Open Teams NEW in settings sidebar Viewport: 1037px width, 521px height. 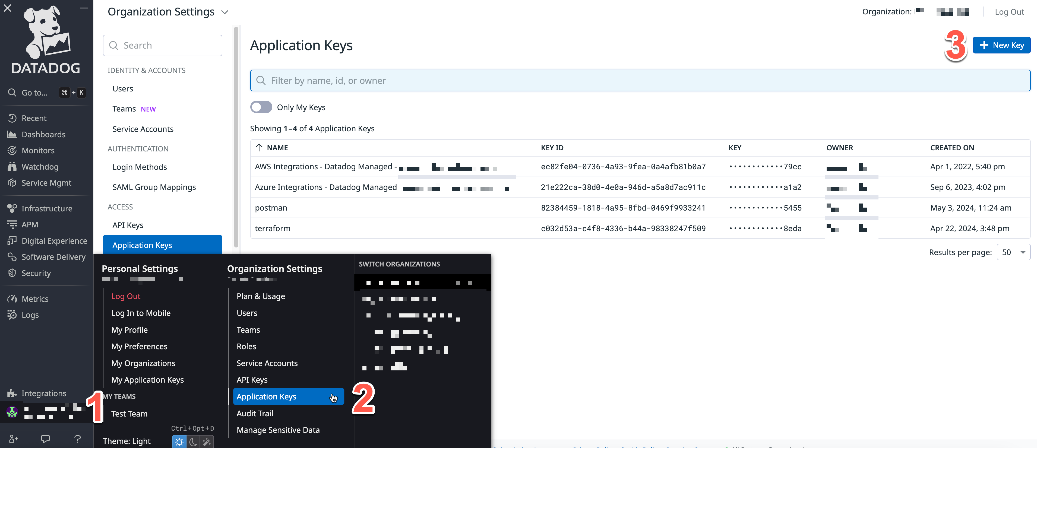coord(134,109)
